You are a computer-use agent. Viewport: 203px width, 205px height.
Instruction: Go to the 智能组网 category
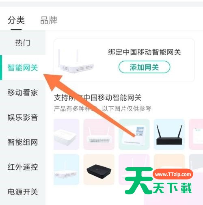tap(23, 142)
